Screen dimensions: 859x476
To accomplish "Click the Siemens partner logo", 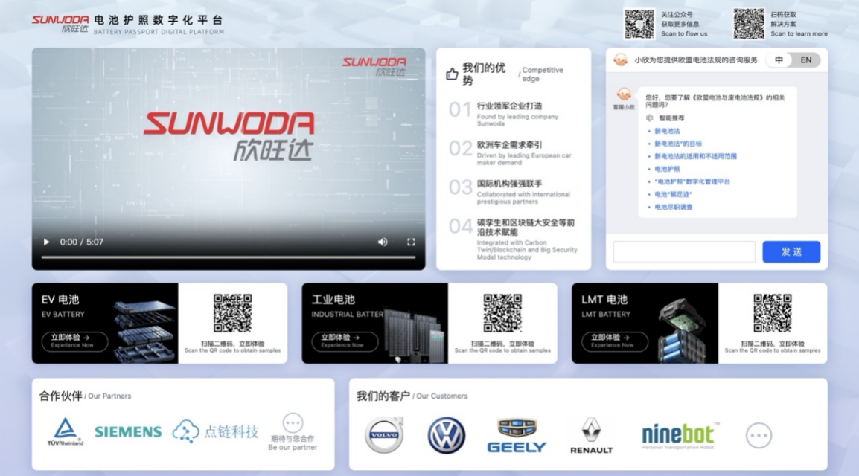I will [x=128, y=432].
